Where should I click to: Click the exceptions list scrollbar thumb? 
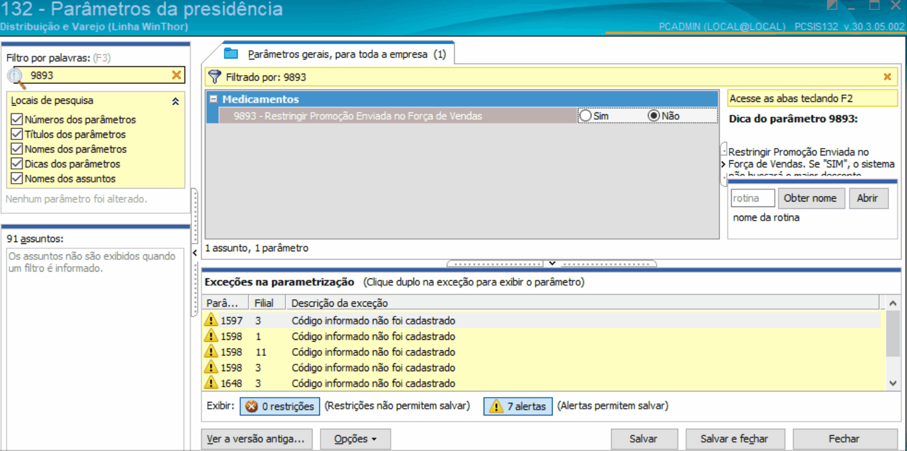pyautogui.click(x=893, y=333)
